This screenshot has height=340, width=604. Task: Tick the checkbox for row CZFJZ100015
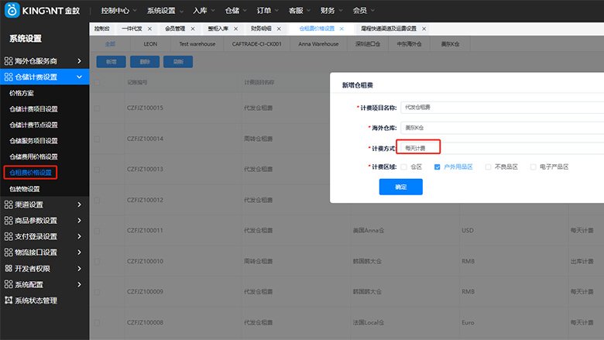pos(97,108)
